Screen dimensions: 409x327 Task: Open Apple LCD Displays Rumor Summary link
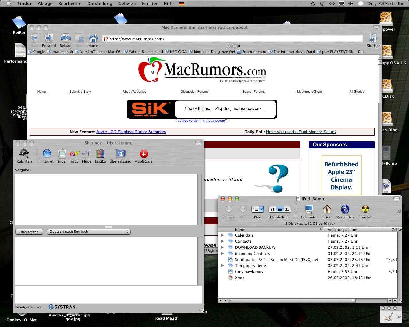coord(131,132)
